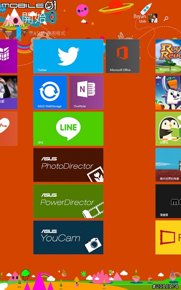Image resolution: width=181 pixels, height=290 pixels.
Task: Launch Microsoft Office tile
Action: pyautogui.click(x=123, y=56)
